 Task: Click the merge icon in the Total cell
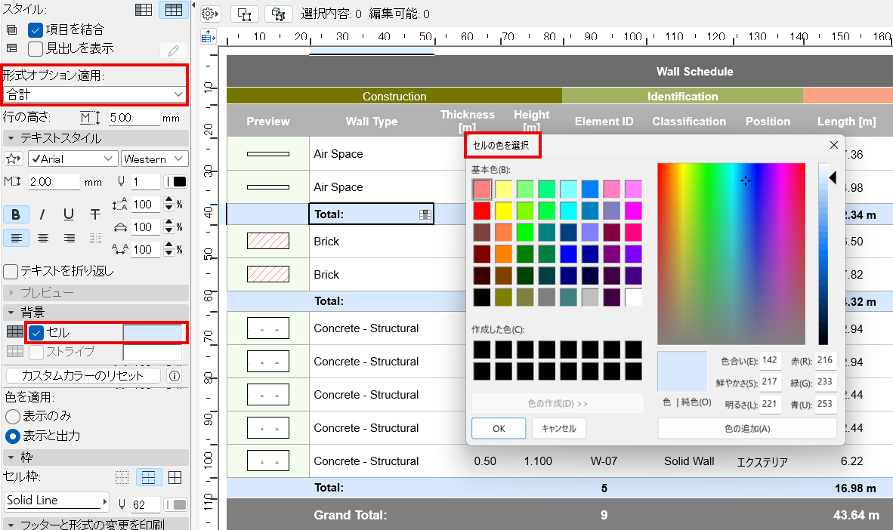(425, 214)
